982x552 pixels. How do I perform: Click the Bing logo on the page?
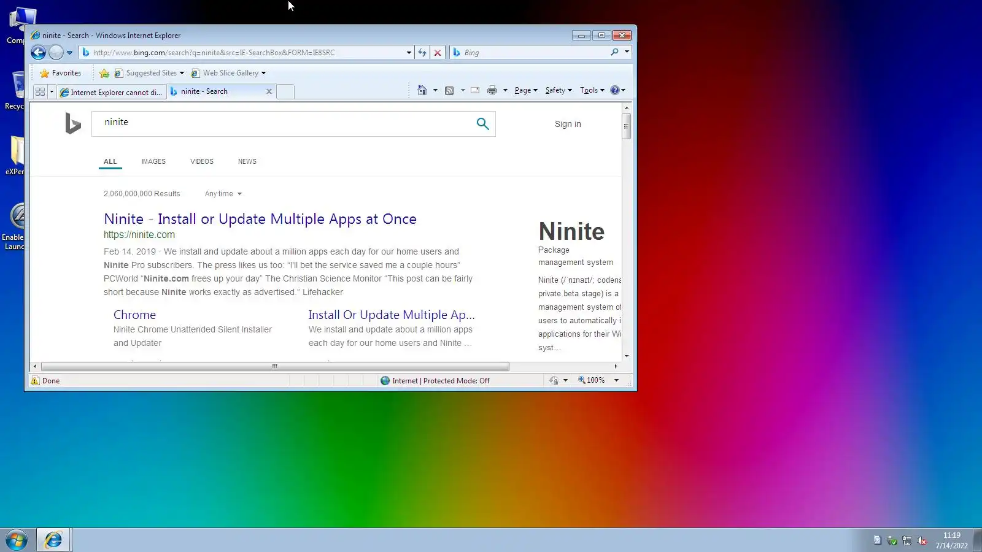point(73,123)
